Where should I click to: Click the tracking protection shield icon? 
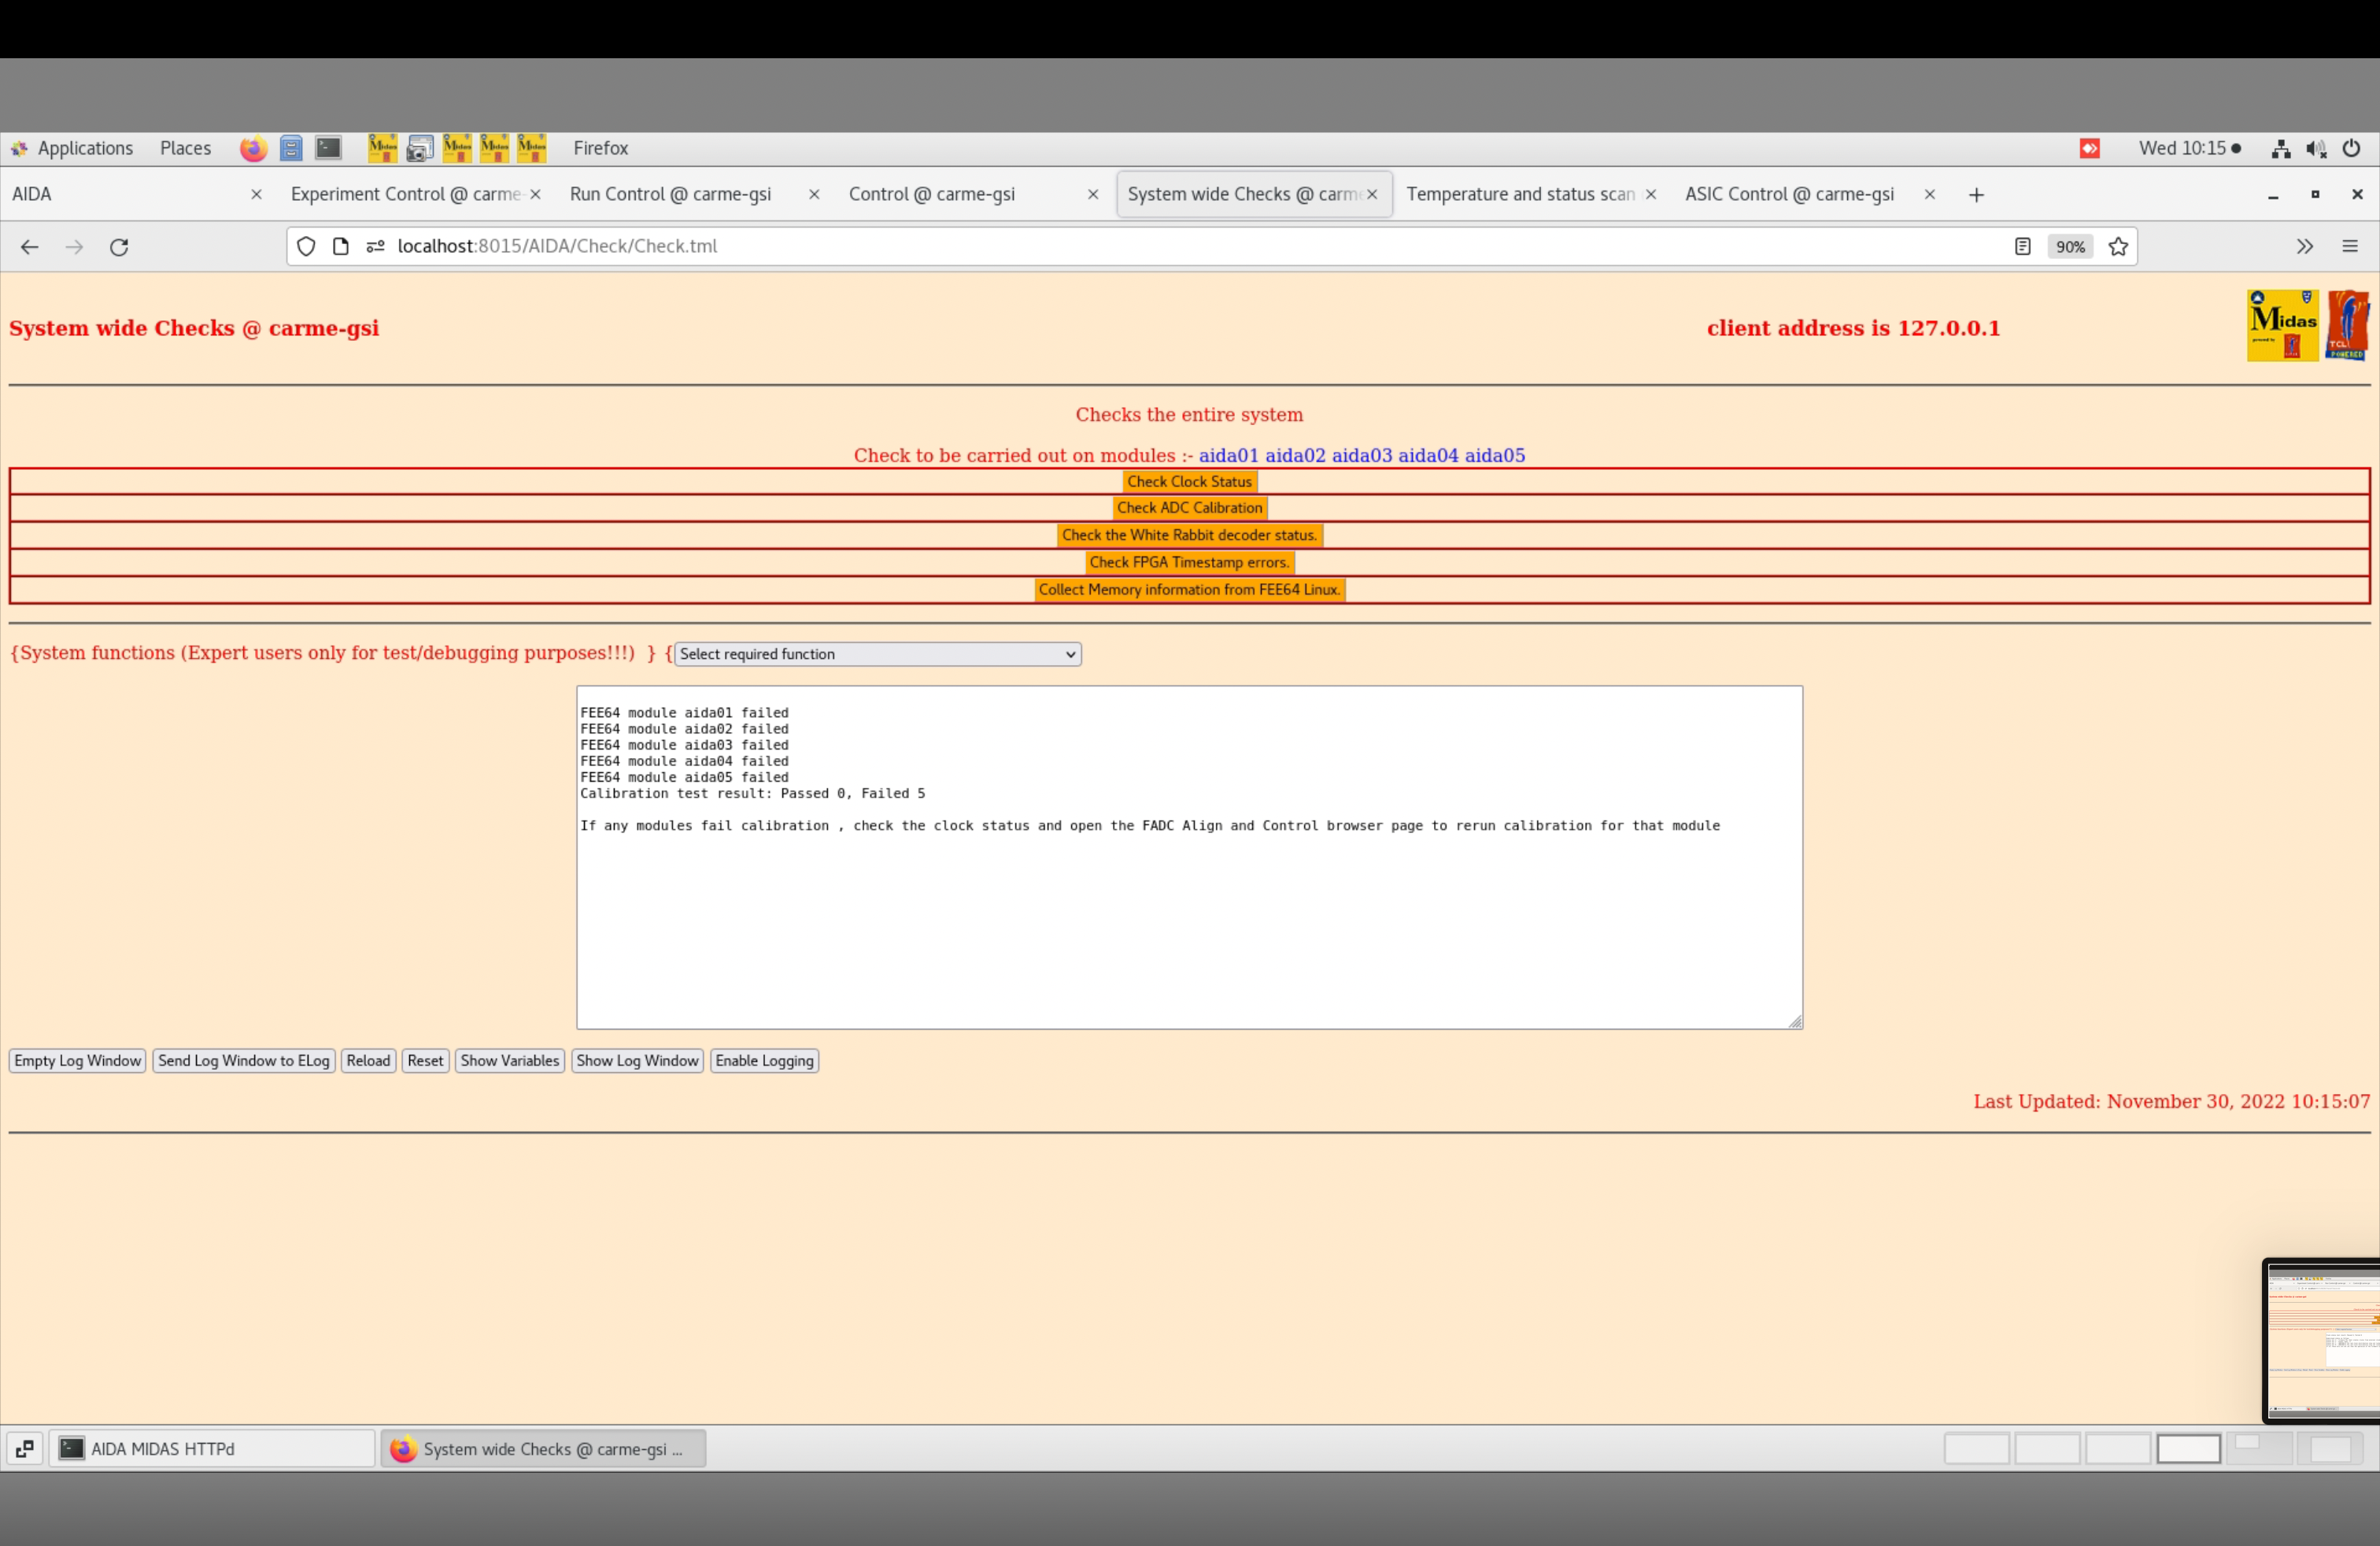point(306,247)
